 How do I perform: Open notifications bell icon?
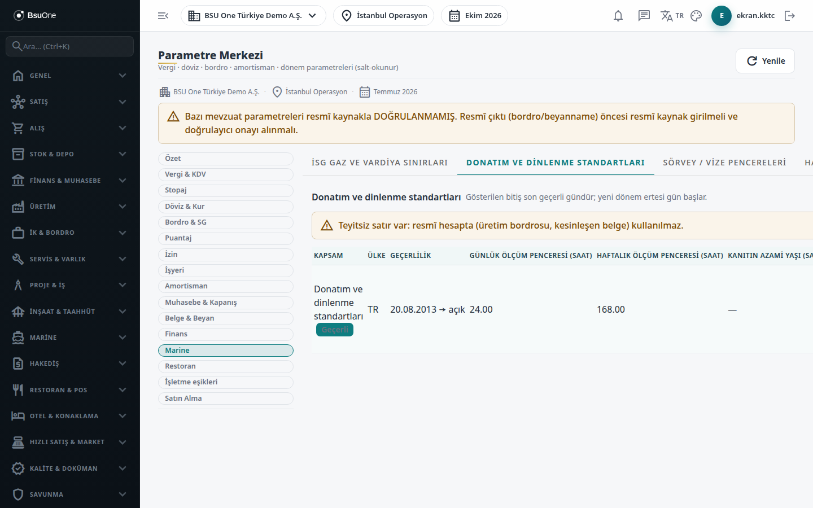click(618, 16)
